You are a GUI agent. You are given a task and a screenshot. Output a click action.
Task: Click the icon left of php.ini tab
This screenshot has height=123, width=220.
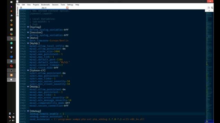click(21, 8)
